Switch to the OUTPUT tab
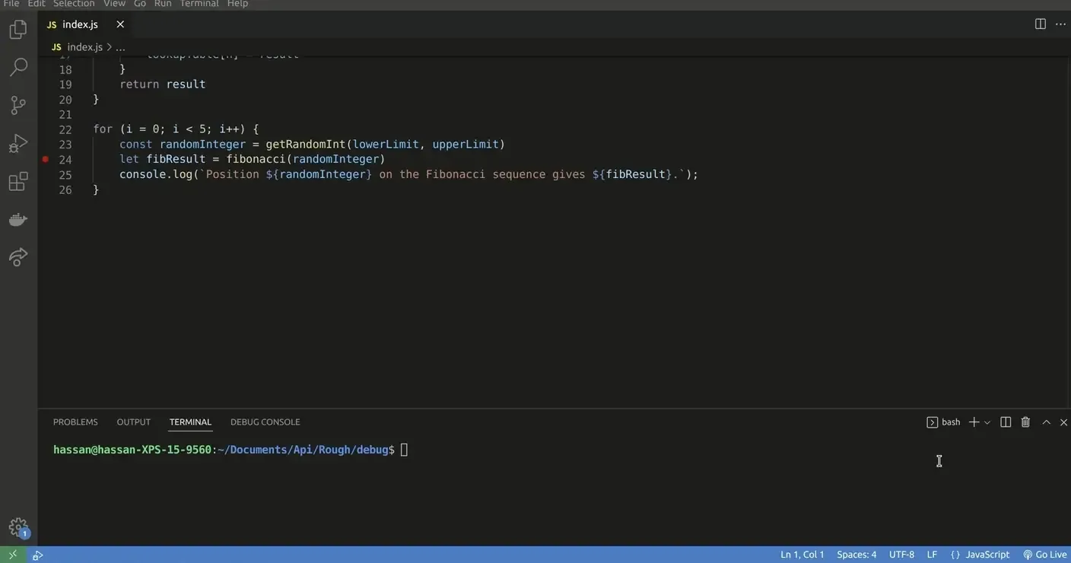1071x563 pixels. coord(134,422)
